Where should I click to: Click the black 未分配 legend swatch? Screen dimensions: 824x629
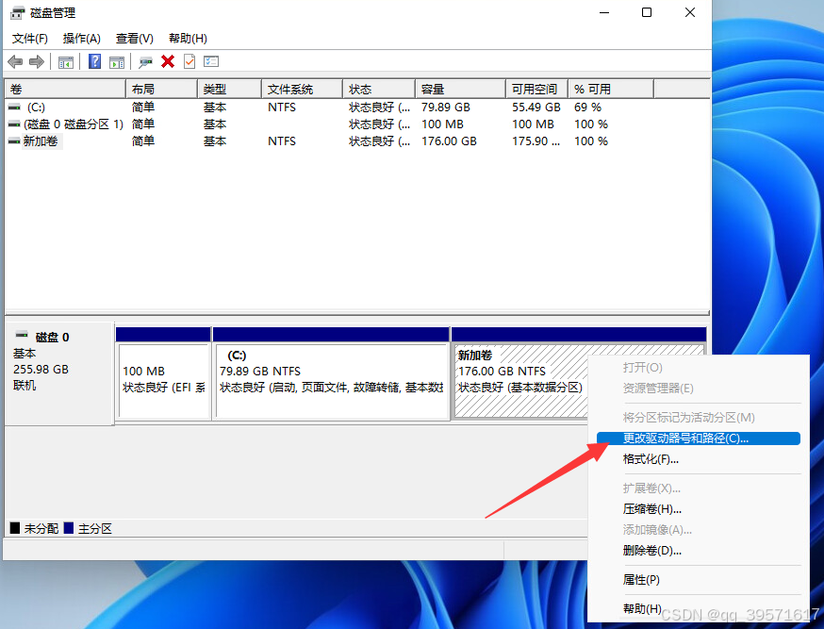coord(15,527)
